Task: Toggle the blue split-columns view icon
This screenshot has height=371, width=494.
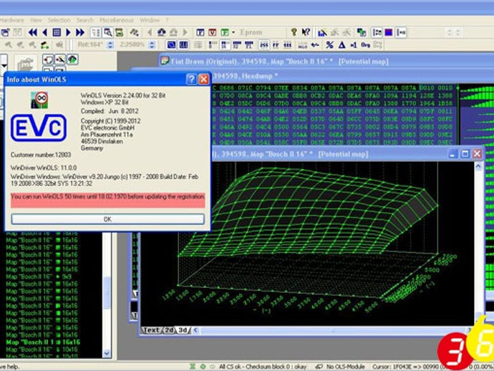Action: [184, 45]
